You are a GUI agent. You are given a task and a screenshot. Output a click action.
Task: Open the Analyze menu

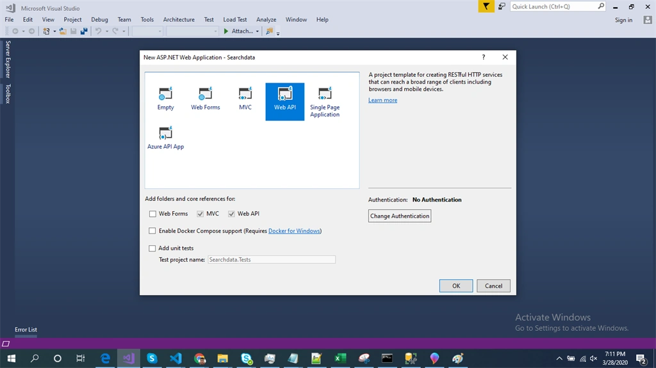(x=266, y=20)
